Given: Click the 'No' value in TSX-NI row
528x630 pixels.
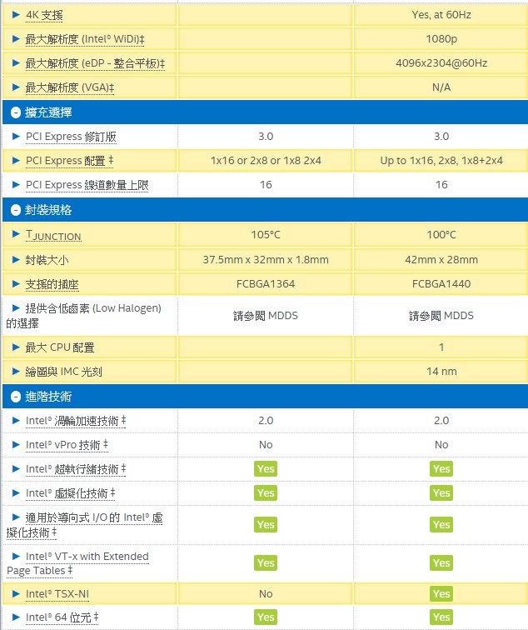Looking at the screenshot, I should pos(266,593).
